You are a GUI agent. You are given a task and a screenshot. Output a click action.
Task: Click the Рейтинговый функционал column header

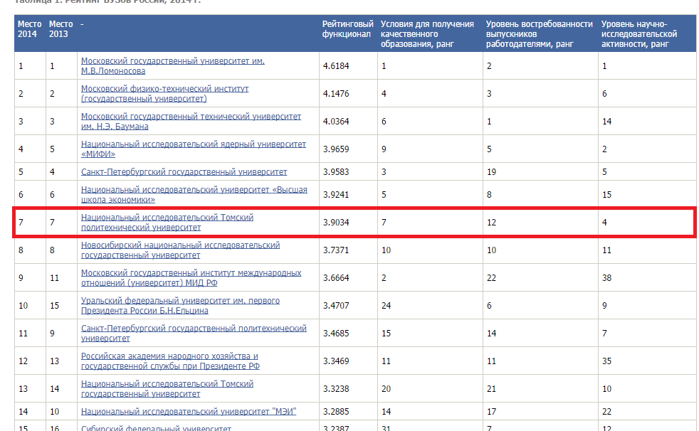click(347, 29)
